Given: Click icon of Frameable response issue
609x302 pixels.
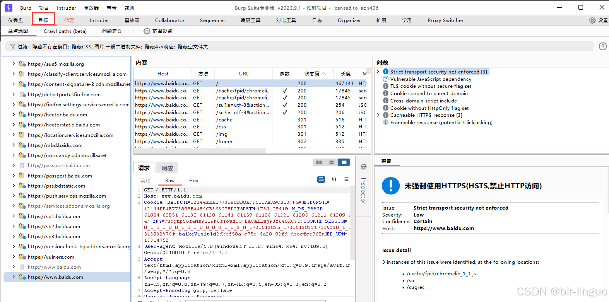Looking at the screenshot, I should click(386, 122).
